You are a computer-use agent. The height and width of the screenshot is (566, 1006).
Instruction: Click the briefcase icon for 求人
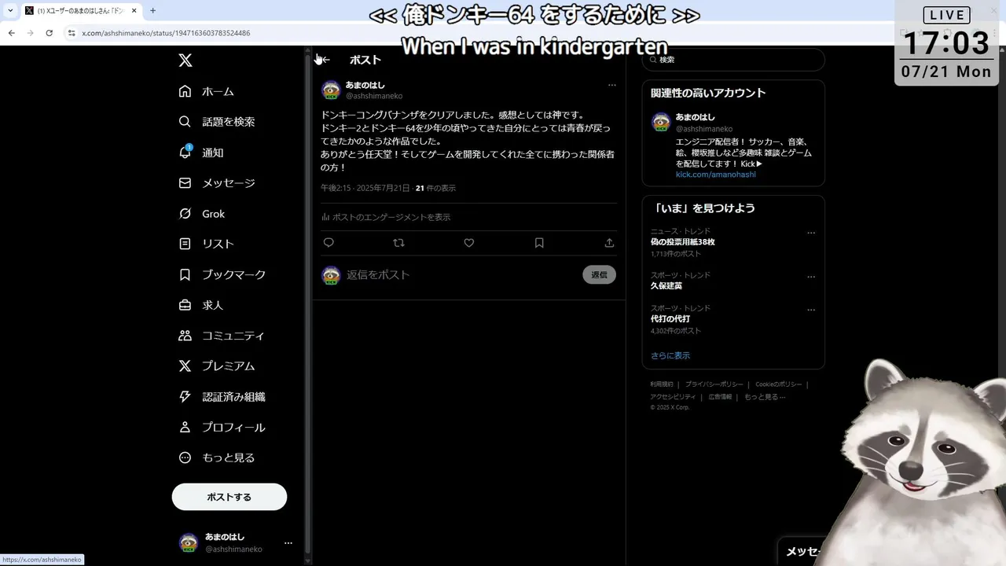pyautogui.click(x=185, y=305)
